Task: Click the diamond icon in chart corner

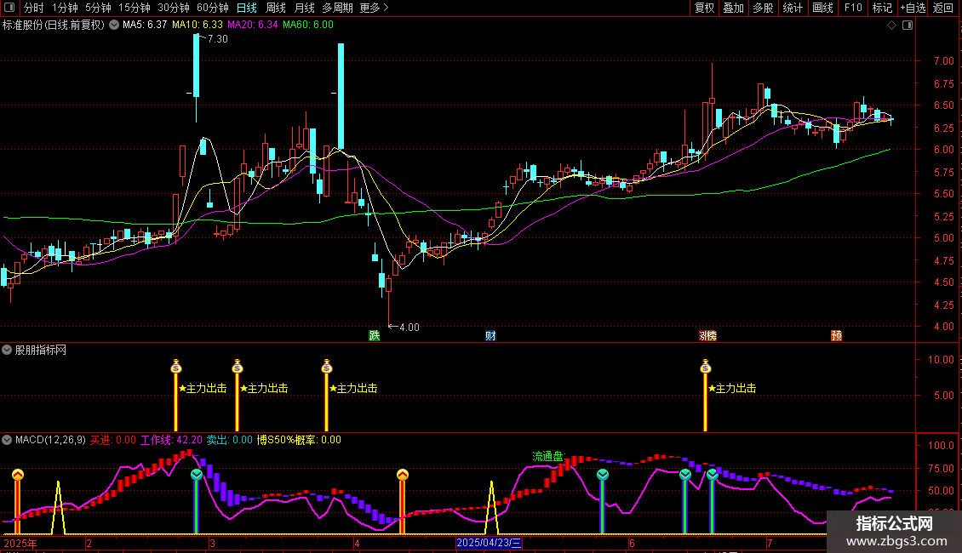Action: tap(892, 26)
